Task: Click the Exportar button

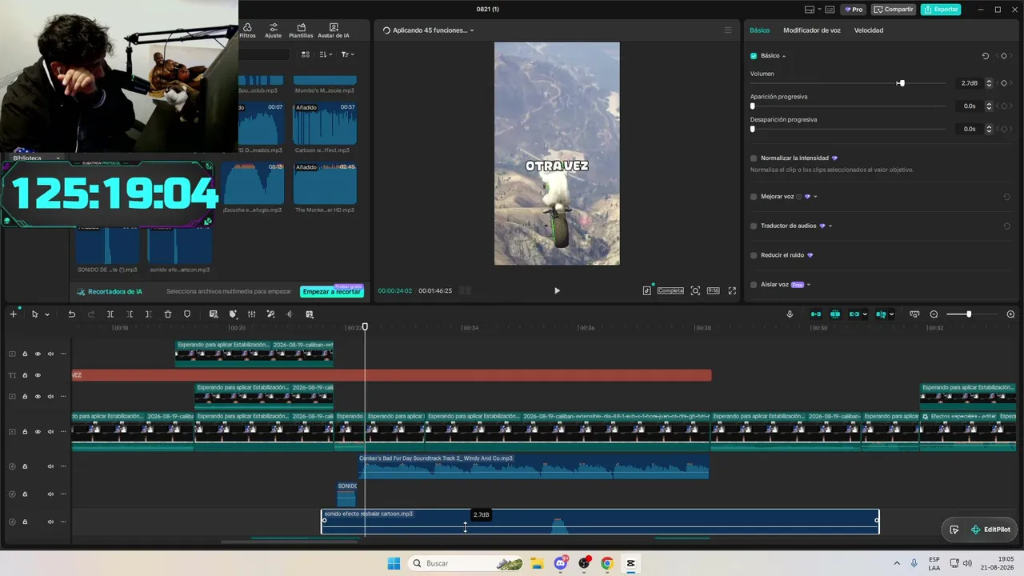Action: pos(941,10)
